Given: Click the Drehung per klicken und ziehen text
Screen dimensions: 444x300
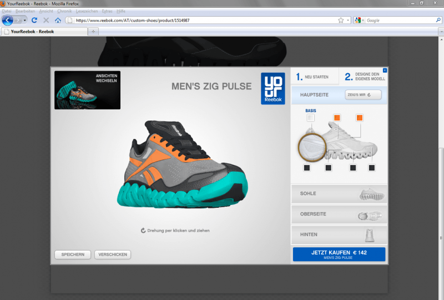Looking at the screenshot, I should tap(178, 231).
